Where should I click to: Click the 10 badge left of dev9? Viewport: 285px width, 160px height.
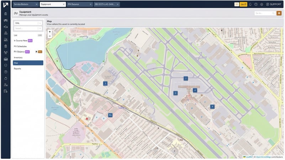(237, 4)
